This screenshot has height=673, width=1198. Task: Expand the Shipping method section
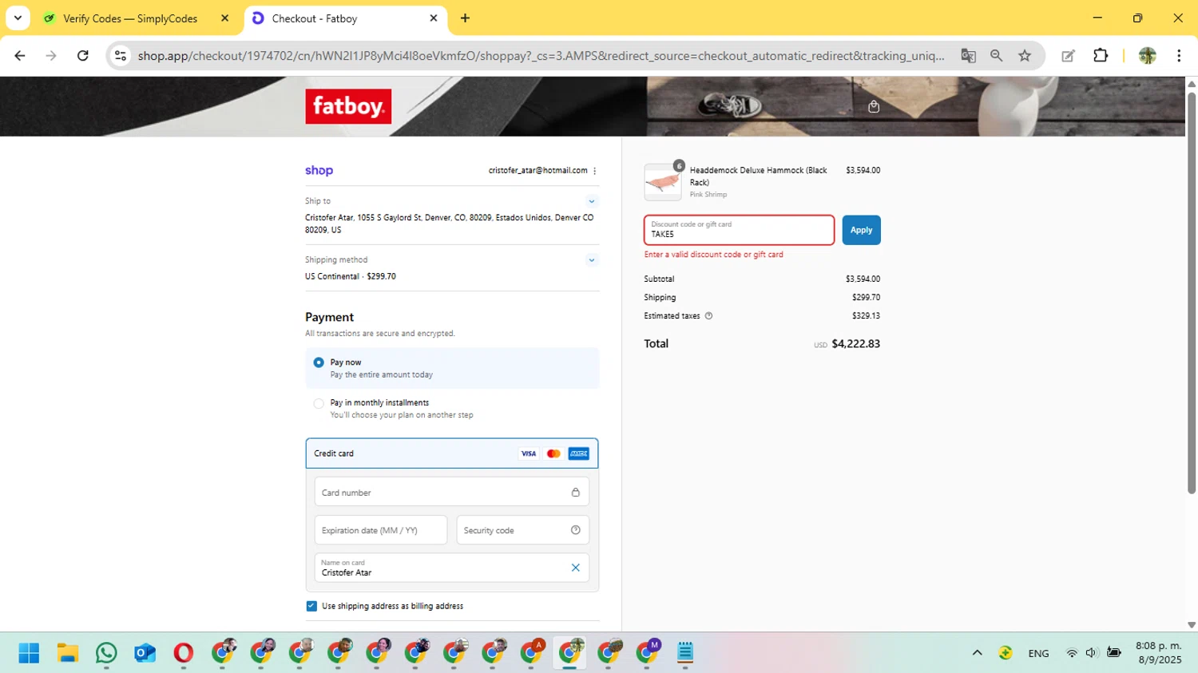(x=592, y=260)
